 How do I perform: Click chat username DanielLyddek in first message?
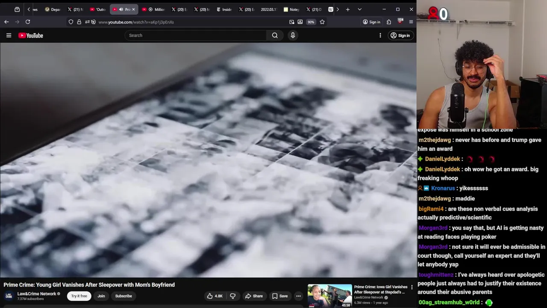click(442, 159)
